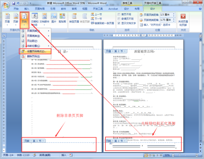
Task: Expand the 页眉 button dropdown arrow
Action: click(7, 25)
